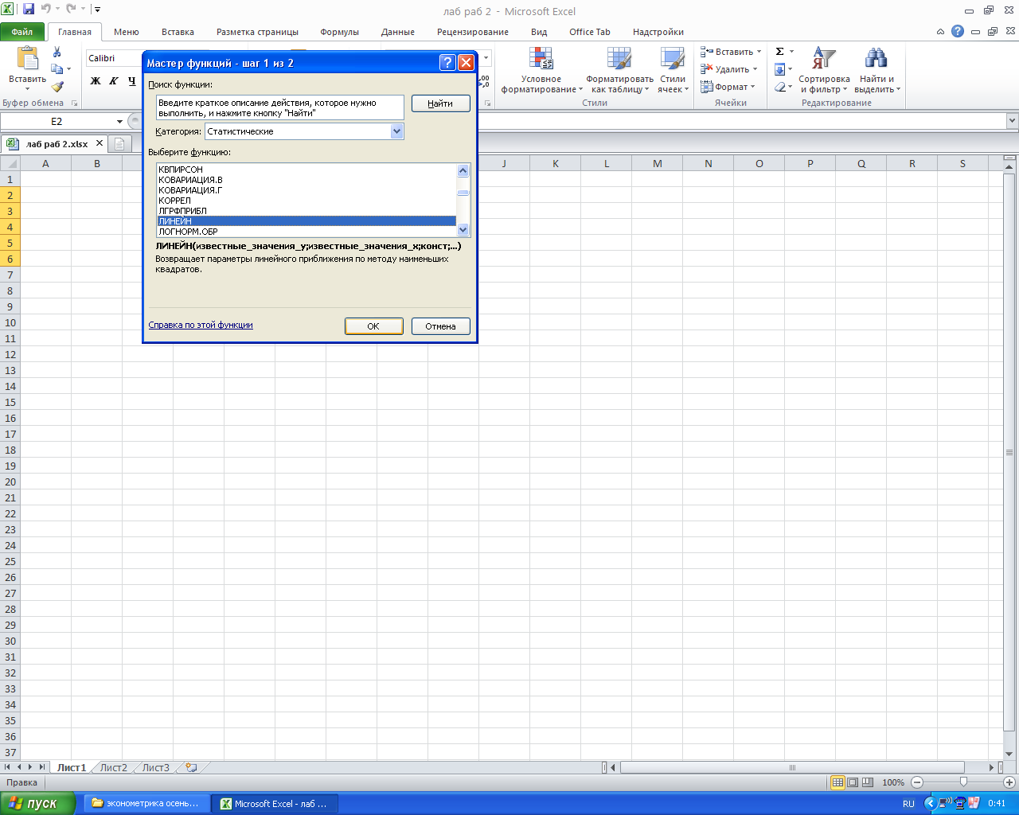Open Справка по этой функции link

coord(201,325)
